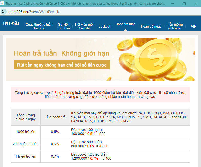This screenshot has width=201, height=167.
Task: Click the pink 7 ngày condition notice
Action: click(100, 95)
